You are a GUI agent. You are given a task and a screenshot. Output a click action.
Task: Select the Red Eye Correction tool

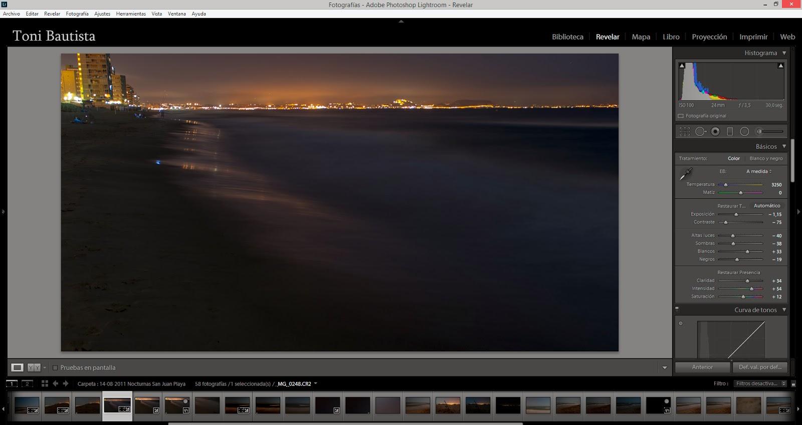[715, 131]
